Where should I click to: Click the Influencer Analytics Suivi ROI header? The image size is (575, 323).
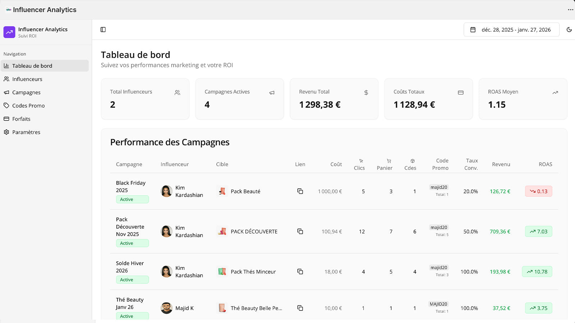36,32
